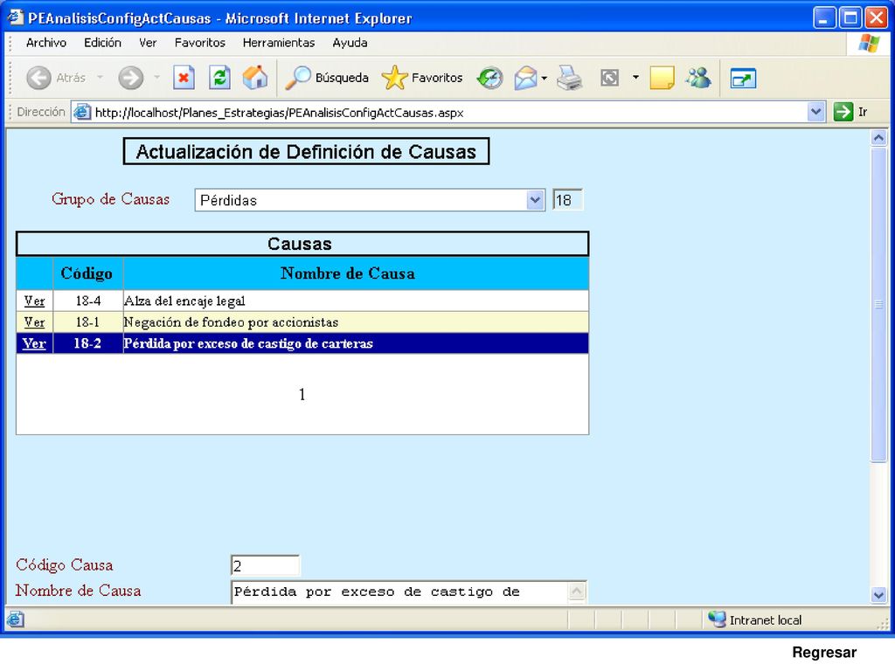This screenshot has height=671, width=895.
Task: Open the Mail envelope icon
Action: (525, 78)
